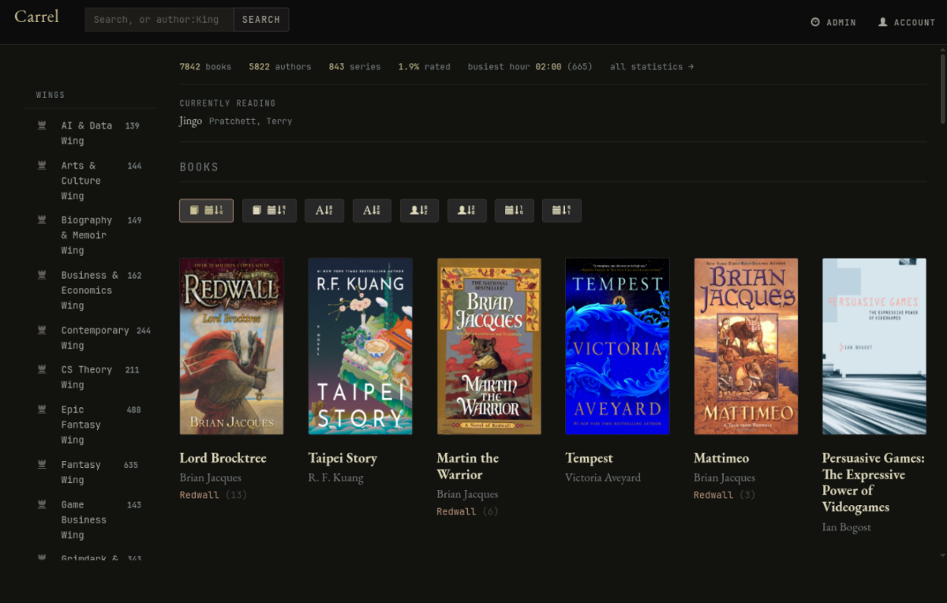
Task: Click the Tempest title link
Action: [589, 458]
